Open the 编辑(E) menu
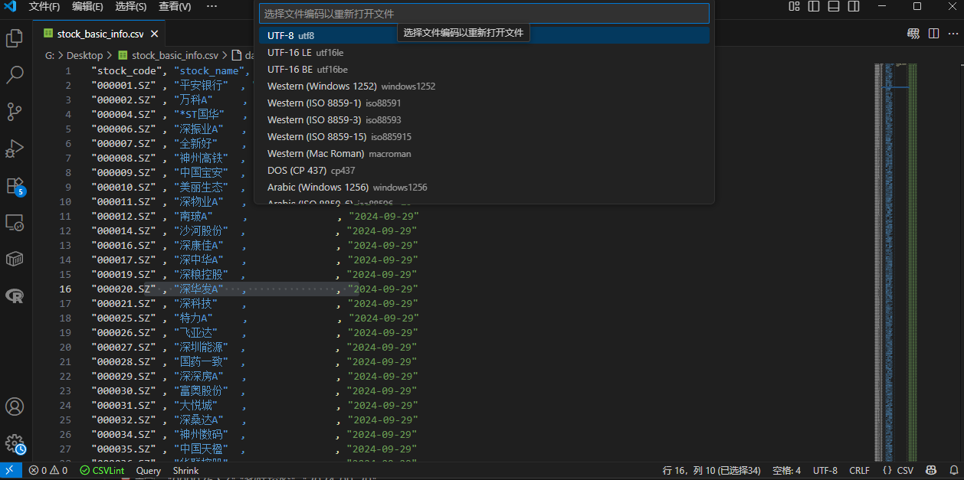The width and height of the screenshot is (964, 480). pyautogui.click(x=87, y=6)
